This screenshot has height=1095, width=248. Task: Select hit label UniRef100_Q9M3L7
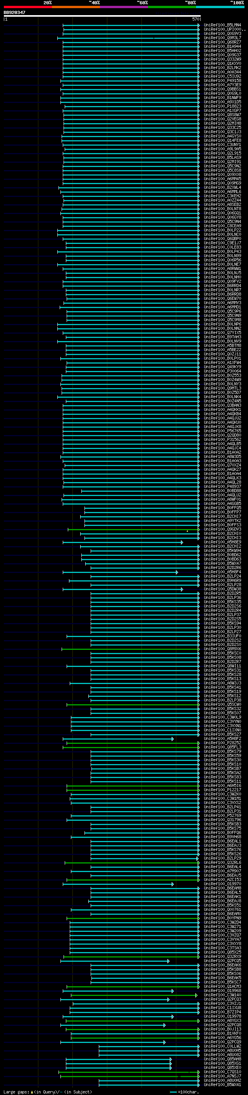222,38
